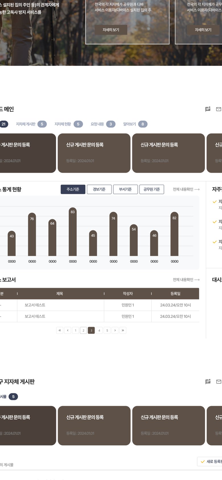Click the chart bar labeled 45
This screenshot has width=222, height=480.
pyautogui.click(x=93, y=243)
